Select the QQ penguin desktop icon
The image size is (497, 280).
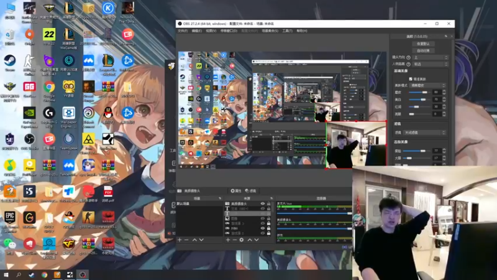(108, 115)
